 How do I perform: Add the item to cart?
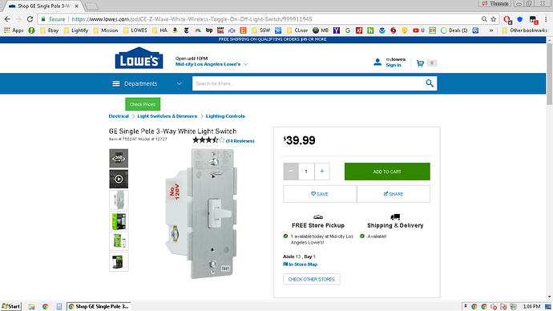coord(387,172)
